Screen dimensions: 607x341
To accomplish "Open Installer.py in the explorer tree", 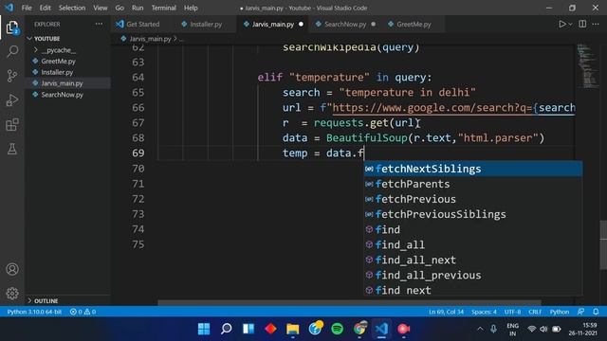I will pyautogui.click(x=57, y=72).
